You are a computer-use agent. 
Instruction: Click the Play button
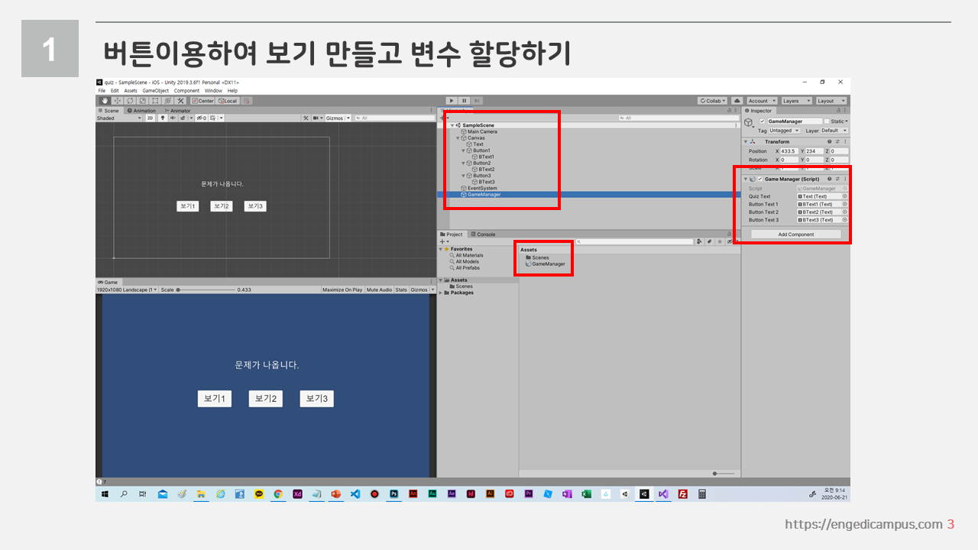pos(452,101)
